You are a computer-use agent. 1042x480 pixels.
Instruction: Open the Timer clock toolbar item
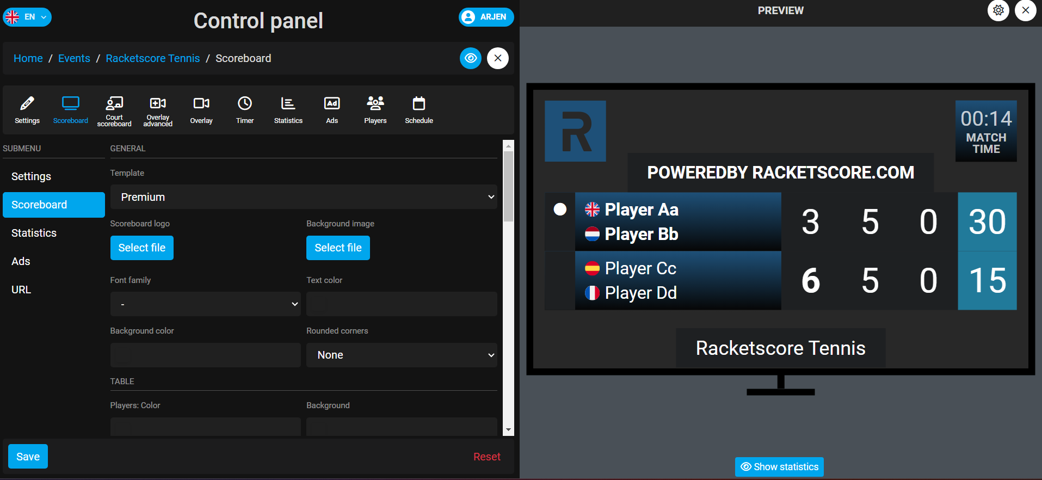point(245,110)
